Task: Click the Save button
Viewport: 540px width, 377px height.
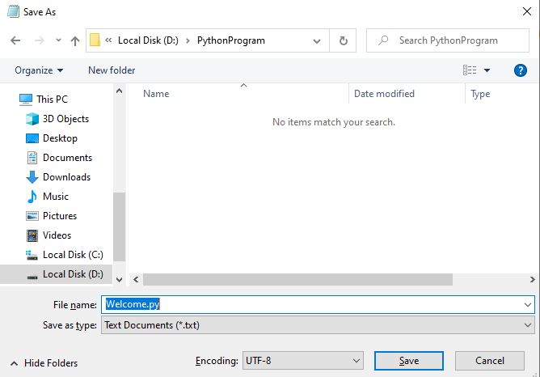Action: coord(409,361)
